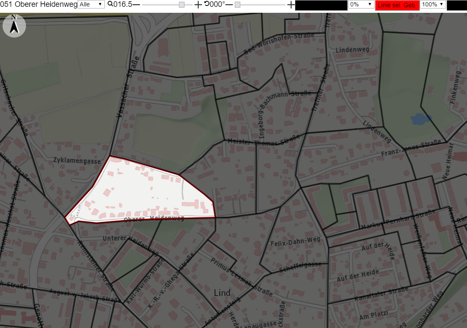
Task: Click the red 'Linie sel. Geb.' button
Action: 397,5
